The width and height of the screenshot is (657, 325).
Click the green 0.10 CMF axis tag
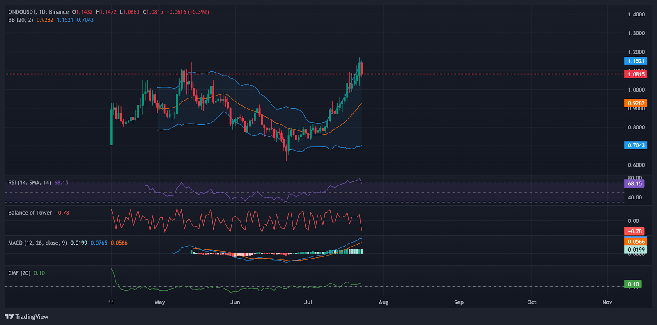point(633,284)
